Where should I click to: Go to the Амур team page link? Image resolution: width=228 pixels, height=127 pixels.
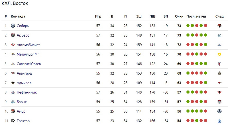pyautogui.click(x=21, y=111)
